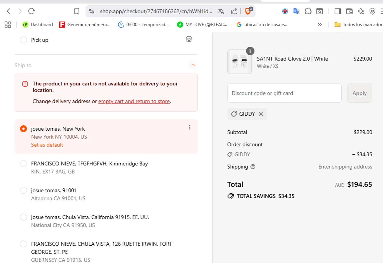Image resolution: width=383 pixels, height=263 pixels.
Task: Click the Discount code or gift card field
Action: [x=284, y=93]
